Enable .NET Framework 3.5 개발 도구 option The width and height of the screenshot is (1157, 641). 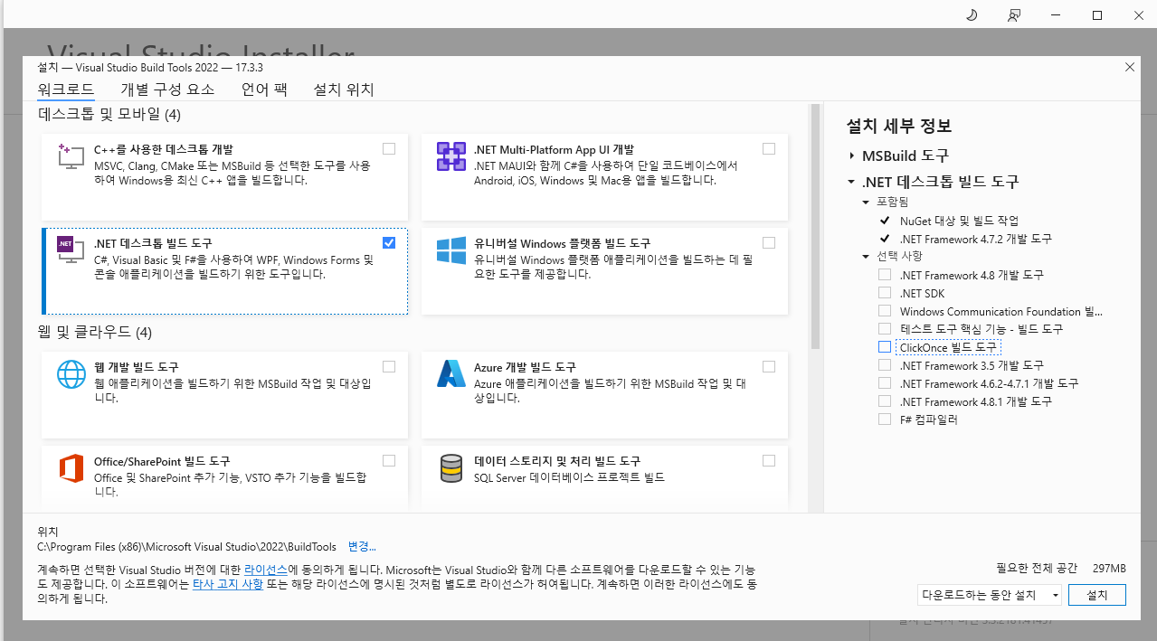tap(885, 365)
